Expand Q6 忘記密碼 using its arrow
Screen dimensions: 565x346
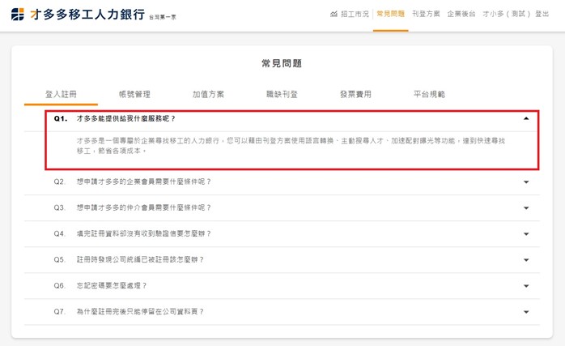click(x=526, y=286)
